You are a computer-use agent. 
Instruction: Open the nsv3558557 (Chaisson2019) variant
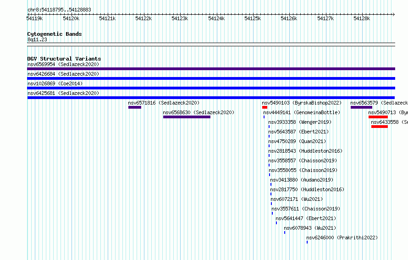pyautogui.click(x=303, y=160)
